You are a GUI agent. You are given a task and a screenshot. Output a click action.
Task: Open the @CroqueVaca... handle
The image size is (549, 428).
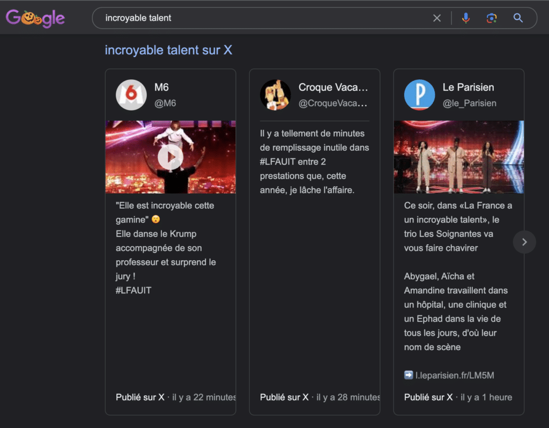[x=332, y=104]
